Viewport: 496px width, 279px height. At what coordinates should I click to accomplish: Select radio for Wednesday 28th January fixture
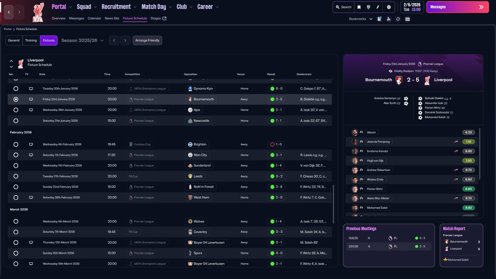pos(16,110)
